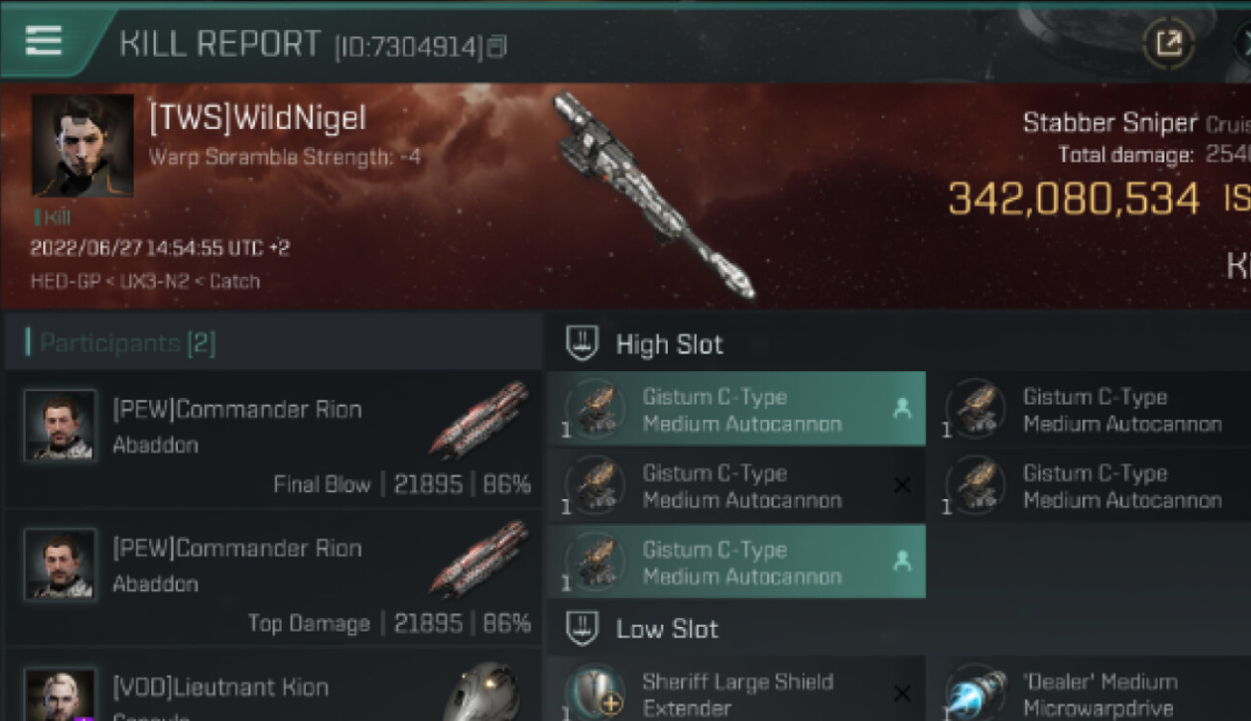Viewport: 1251px width, 721px height.
Task: Open the High Slot section icon
Action: coord(581,343)
